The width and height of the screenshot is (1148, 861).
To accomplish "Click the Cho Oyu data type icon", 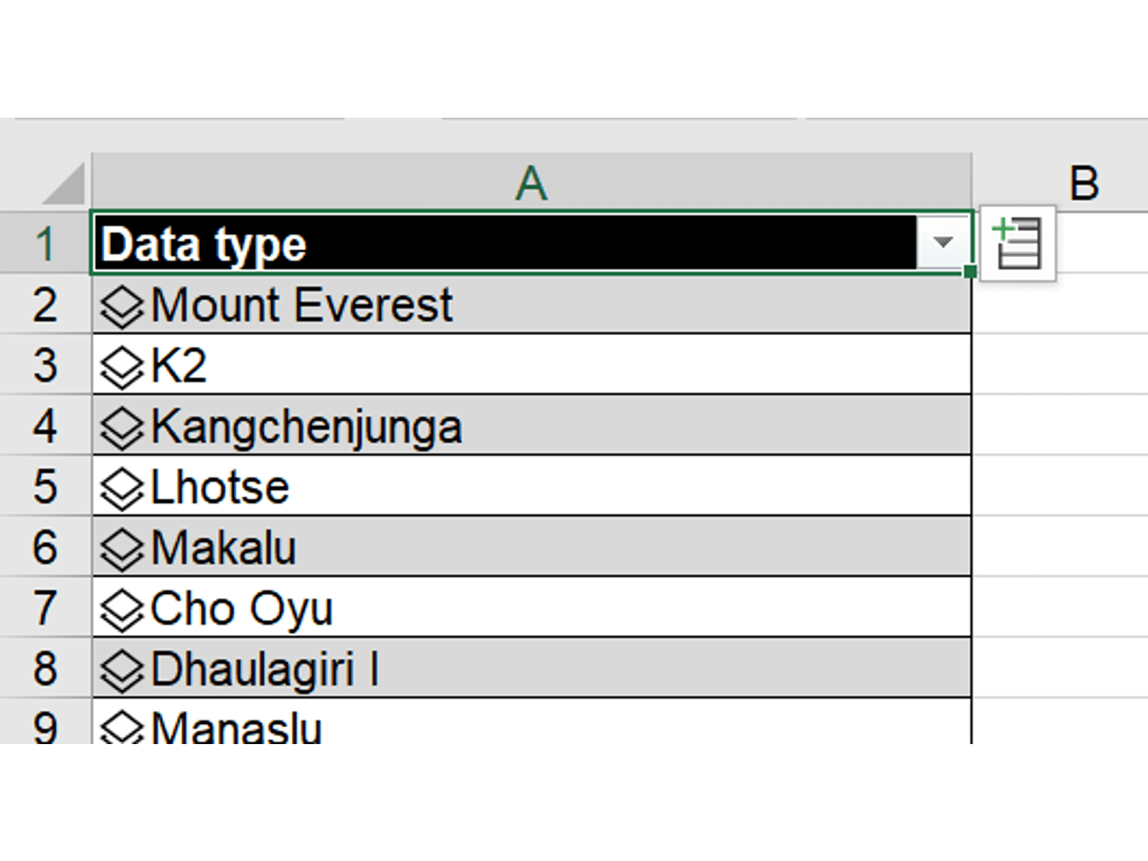I will click(x=121, y=609).
